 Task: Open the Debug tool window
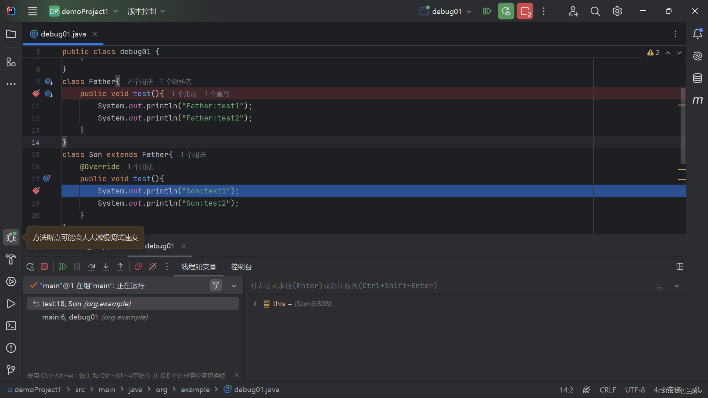pyautogui.click(x=11, y=237)
